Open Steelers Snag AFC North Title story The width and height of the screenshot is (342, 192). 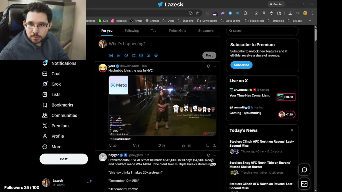coord(262,167)
